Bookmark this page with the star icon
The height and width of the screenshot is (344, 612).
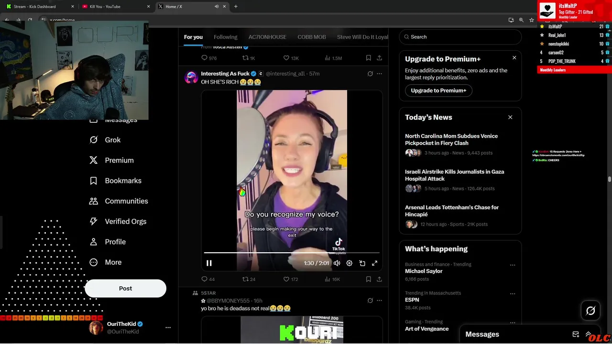[531, 20]
